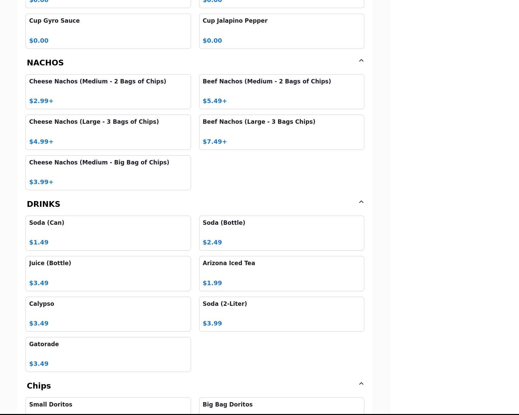Viewport: 519px width, 415px height.
Task: Open the Small Doritos item
Action: tap(108, 406)
